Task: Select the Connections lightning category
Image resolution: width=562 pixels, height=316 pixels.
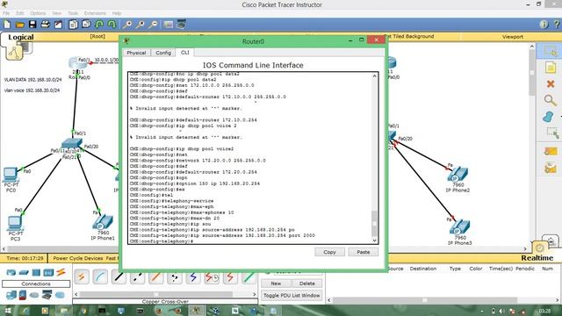Action: click(61, 272)
